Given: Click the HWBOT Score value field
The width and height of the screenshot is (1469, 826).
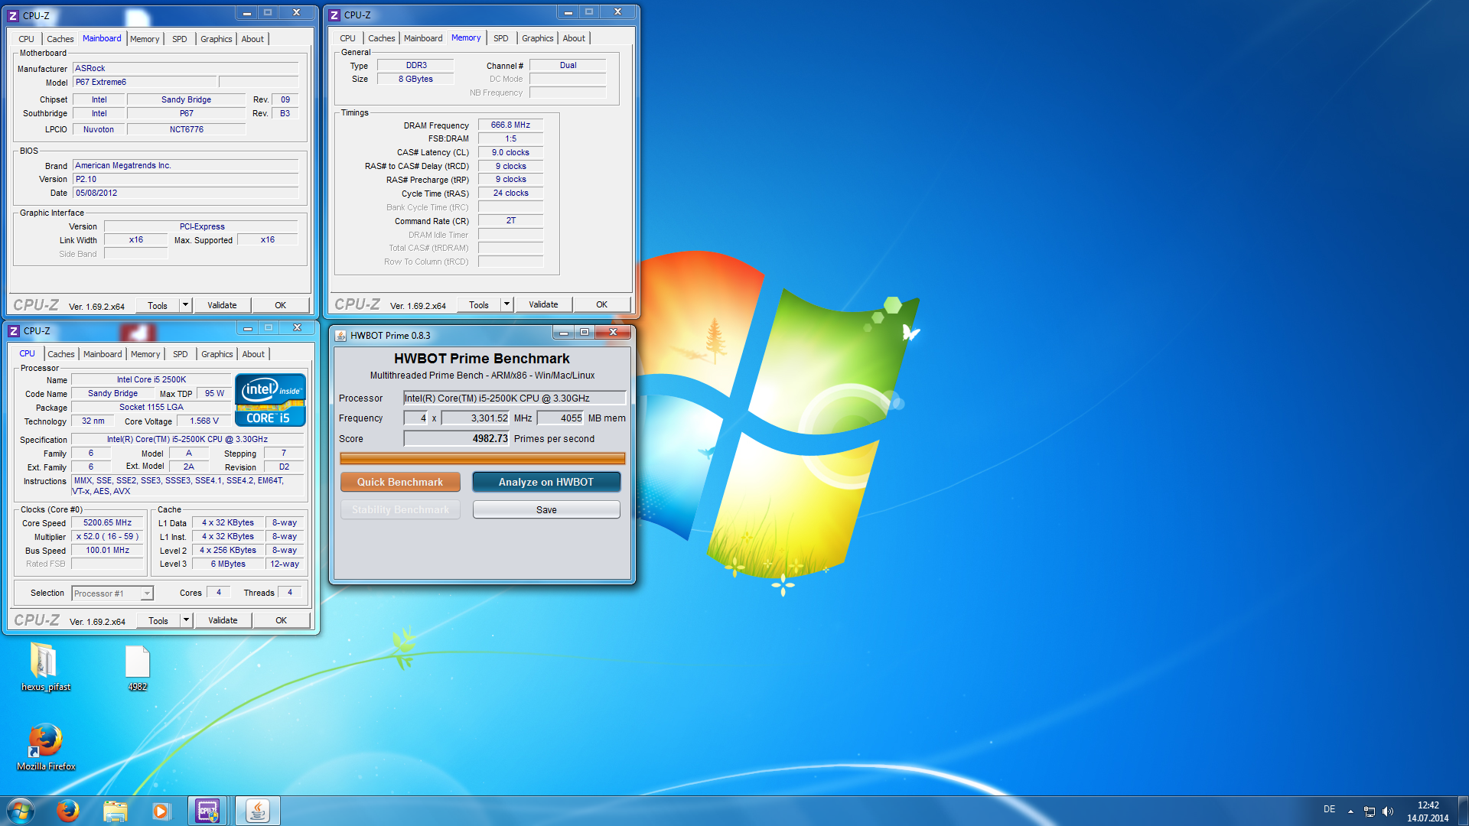Looking at the screenshot, I should pos(457,438).
